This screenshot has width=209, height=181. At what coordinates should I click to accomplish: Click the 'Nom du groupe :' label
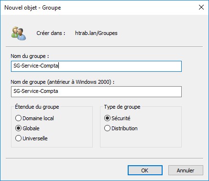click(30, 56)
